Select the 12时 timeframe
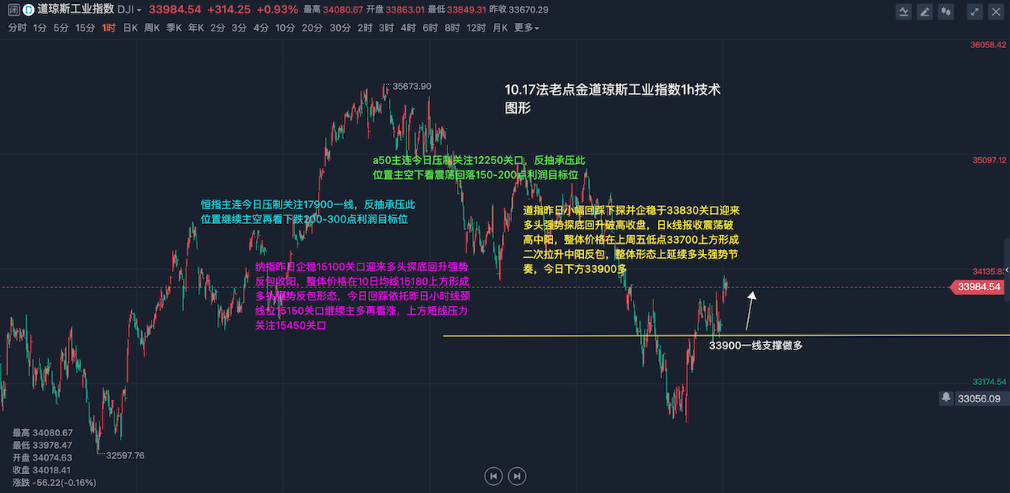1010x493 pixels. (477, 28)
